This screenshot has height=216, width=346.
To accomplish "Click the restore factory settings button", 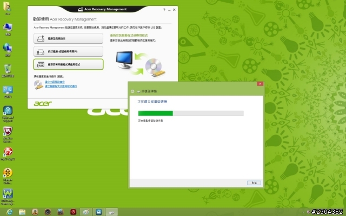I will point(69,38).
